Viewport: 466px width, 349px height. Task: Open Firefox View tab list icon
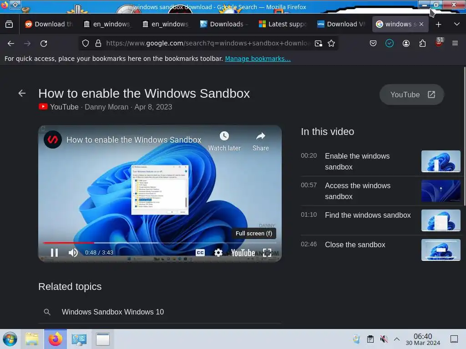(x=9, y=25)
